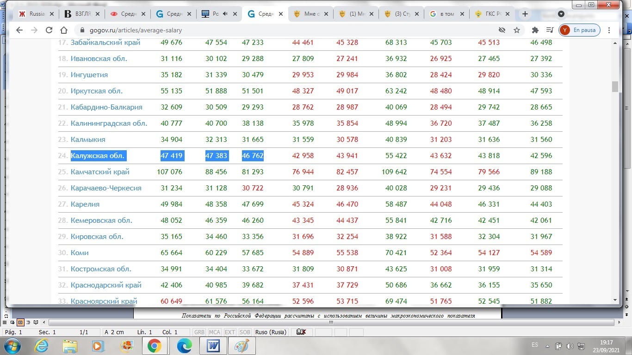
Task: Open Microsoft Edge in the taskbar
Action: pos(184,346)
